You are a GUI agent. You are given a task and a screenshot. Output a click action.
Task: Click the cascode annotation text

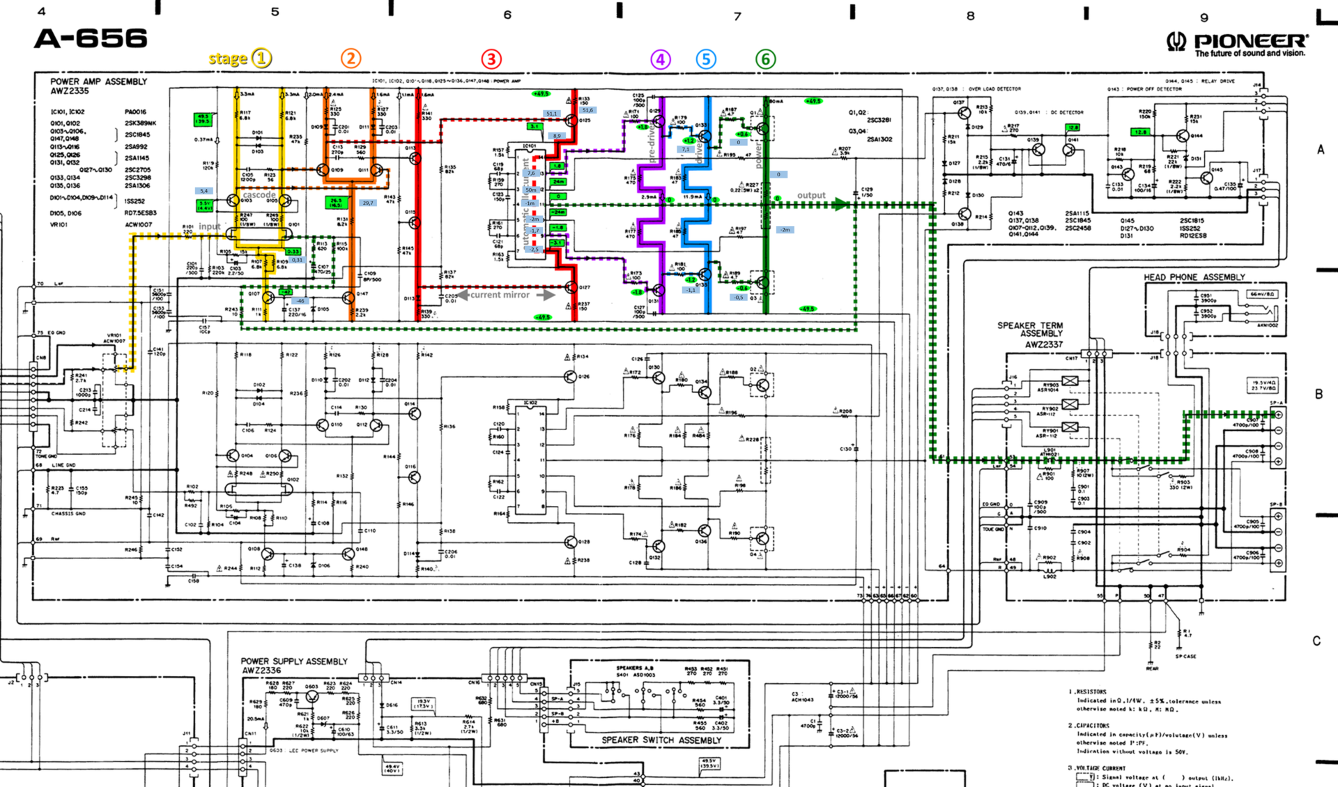click(259, 194)
